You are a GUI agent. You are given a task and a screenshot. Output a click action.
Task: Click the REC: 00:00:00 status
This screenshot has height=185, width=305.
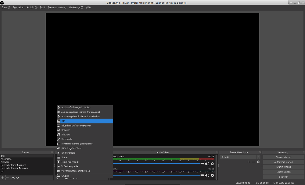coord(262,183)
